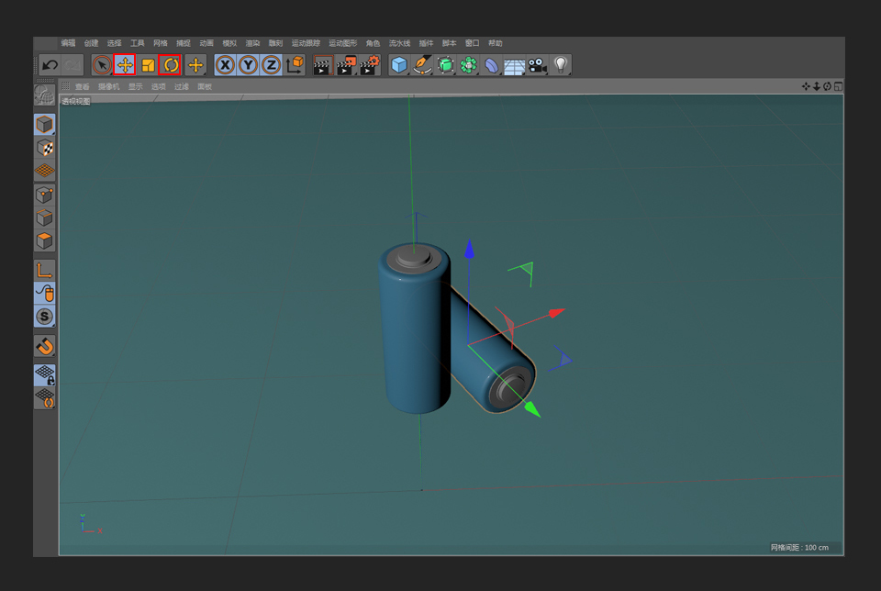Open the primitive object dropdown arrow
This screenshot has width=881, height=591.
pyautogui.click(x=407, y=72)
